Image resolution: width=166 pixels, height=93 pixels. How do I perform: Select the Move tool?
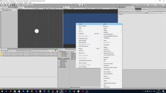point(5,5)
